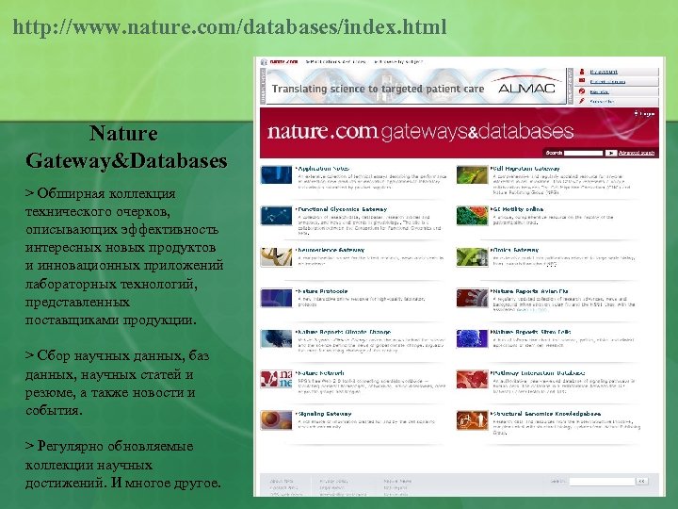Screen dimensions: 678x509
Task: Open the Neuroscience Gateway thumbnail
Action: pyautogui.click(x=276, y=256)
